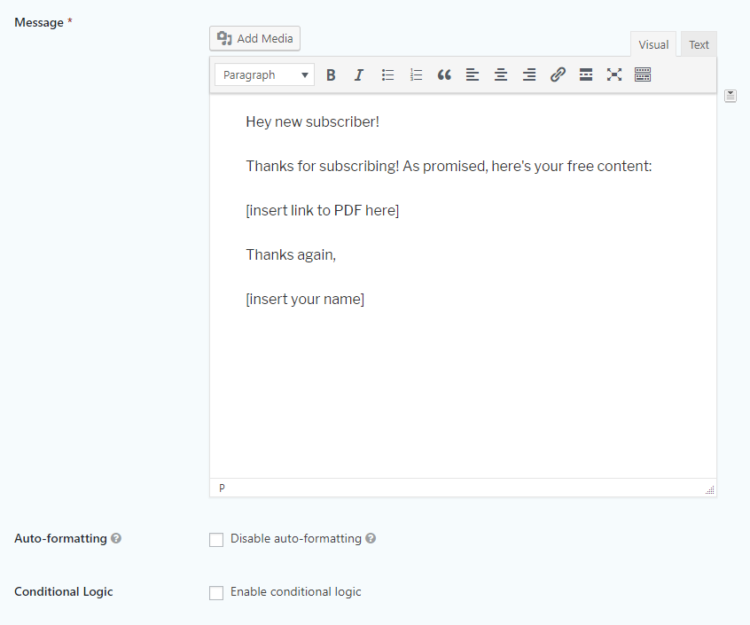Click 'Thanks for subscribing!' paragraph
Viewport: 750px width, 625px height.
[x=449, y=166]
